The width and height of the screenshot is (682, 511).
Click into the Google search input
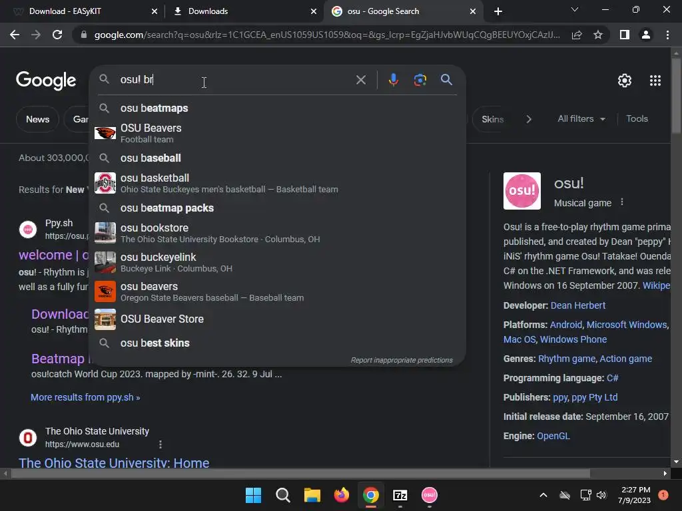(235, 80)
